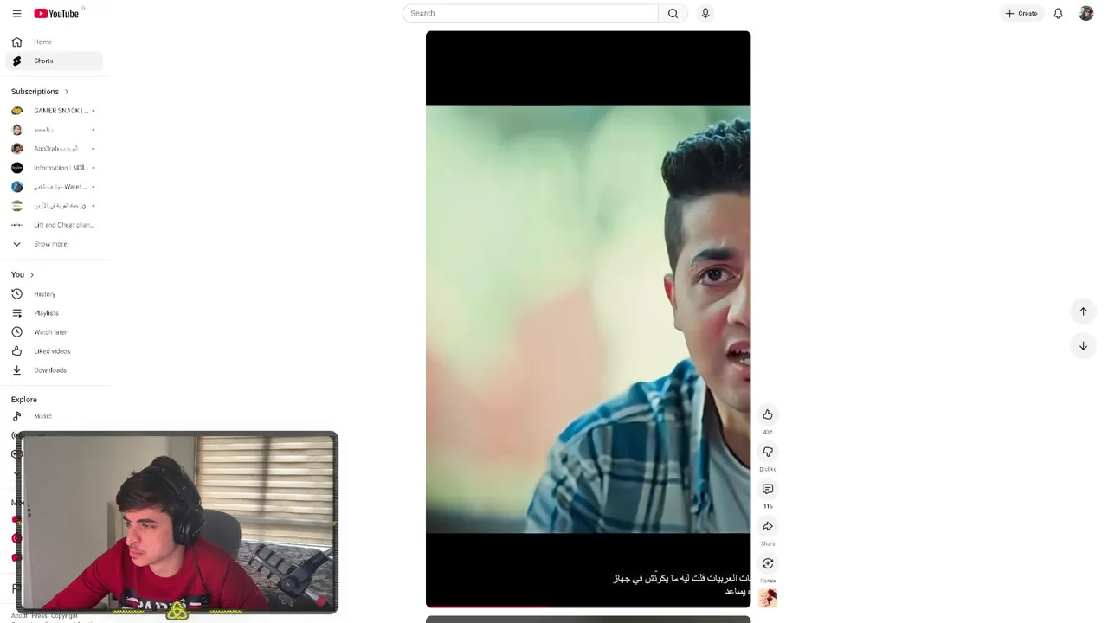Share the current Short

[768, 526]
